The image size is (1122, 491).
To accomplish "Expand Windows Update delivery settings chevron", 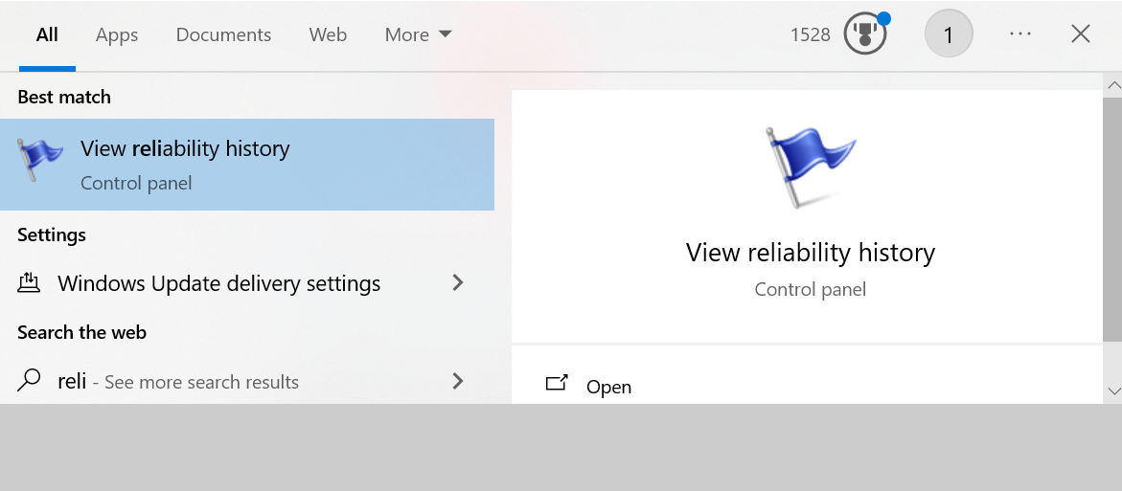I will 458,283.
